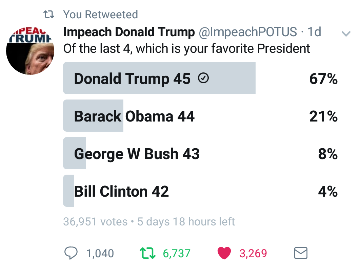361x264 pixels.
Task: Open Impeach Donald Trump profile avatar
Action: [x=30, y=50]
